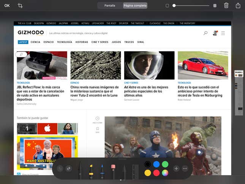Click the astronaut helmet thumbnail
Image resolution: width=245 pixels, height=184 pixels.
coord(149,65)
